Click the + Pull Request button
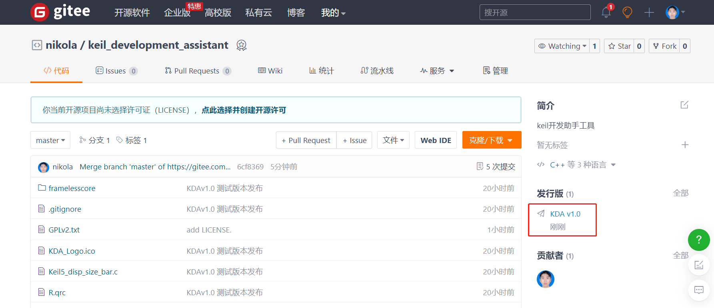The image size is (714, 308). 306,140
